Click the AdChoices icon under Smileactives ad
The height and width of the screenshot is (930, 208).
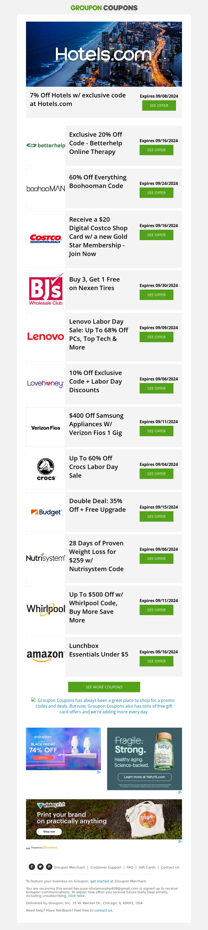click(x=99, y=772)
